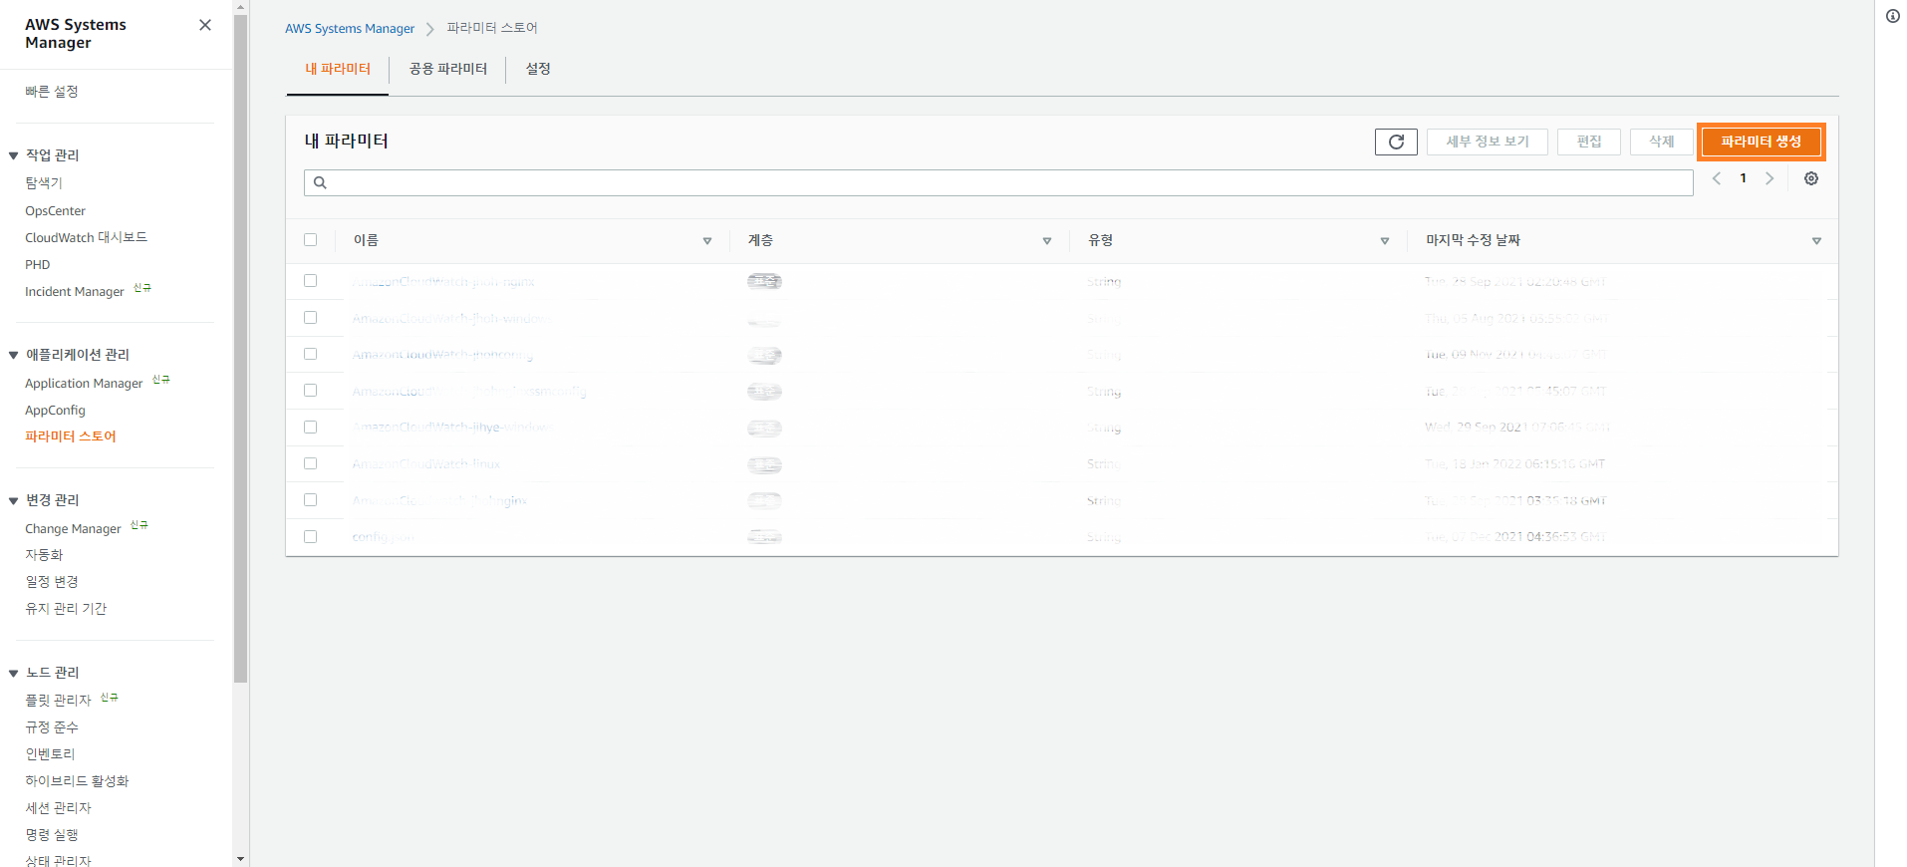Screen dimensions: 1907x867
Task: Select all parameters checkbox in header
Action: [x=311, y=240]
